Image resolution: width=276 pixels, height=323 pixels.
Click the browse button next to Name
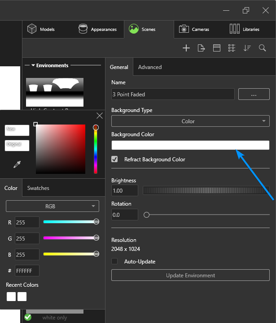[254, 94]
